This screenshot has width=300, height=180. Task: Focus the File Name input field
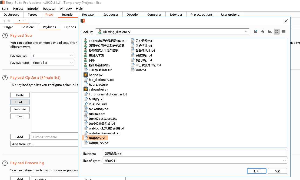click(195, 154)
